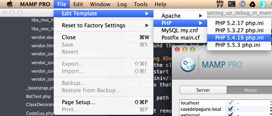
Task: Open the MAMP PRO application menu
Action: (35, 4)
